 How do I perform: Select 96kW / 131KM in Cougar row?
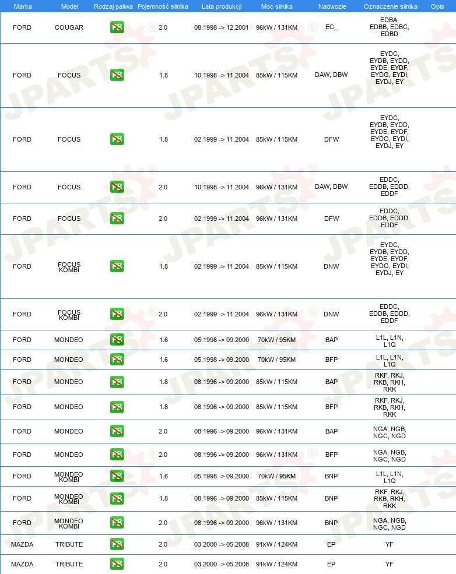click(x=276, y=27)
